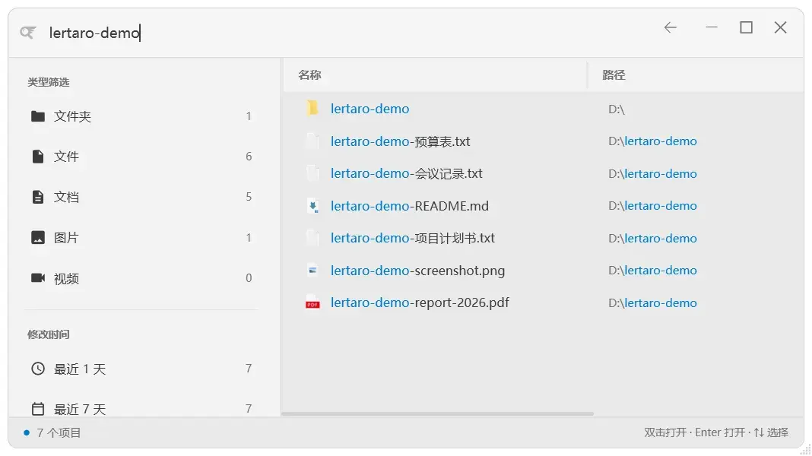Image resolution: width=812 pixels, height=456 pixels.
Task: Click the D:\ path of lertaro-demo folder
Action: click(617, 109)
